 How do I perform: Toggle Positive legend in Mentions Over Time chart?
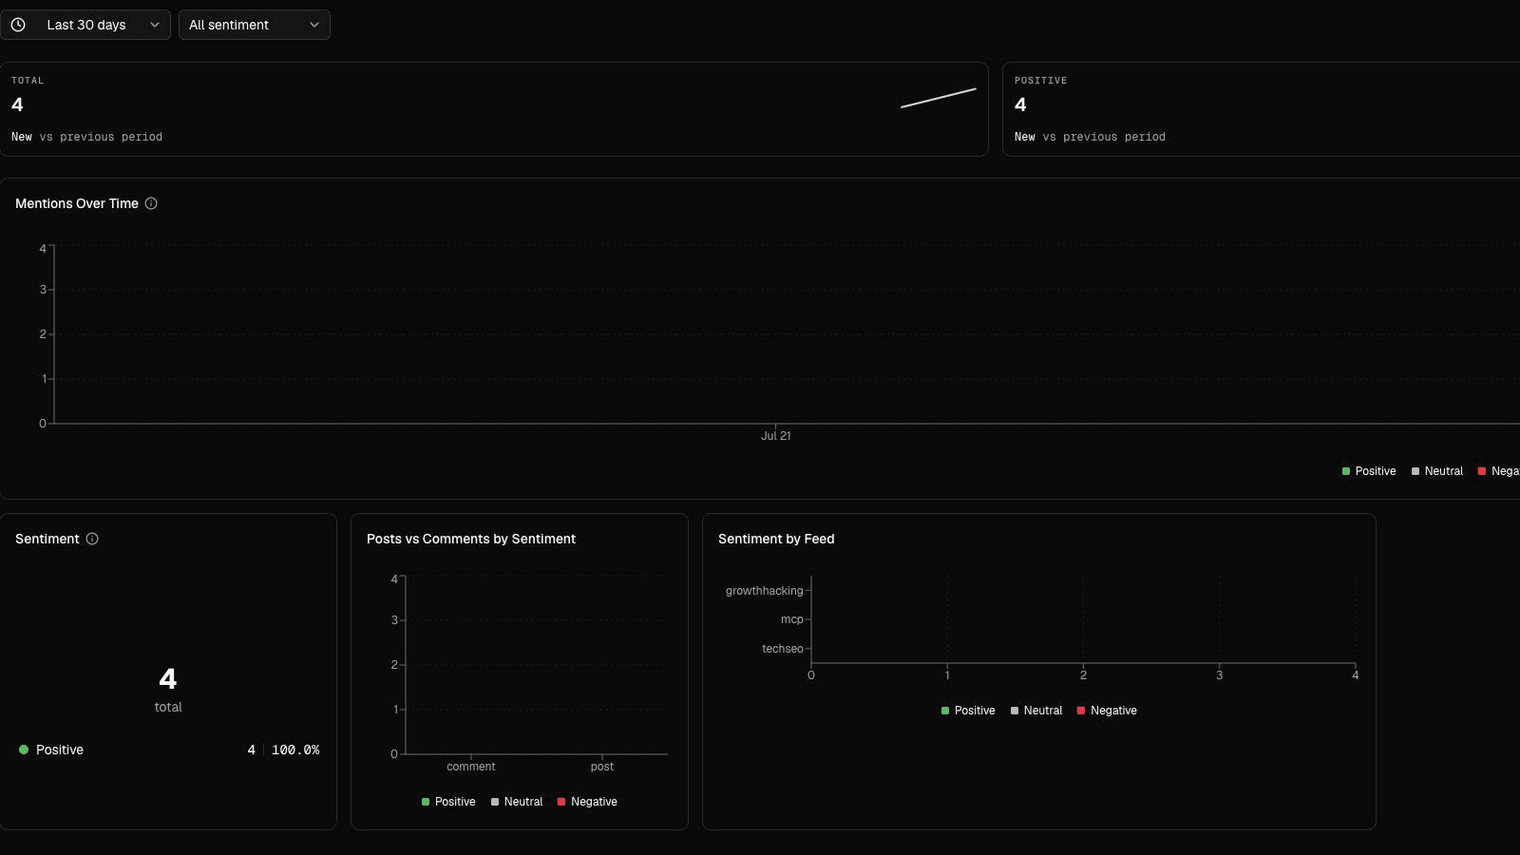[1369, 471]
